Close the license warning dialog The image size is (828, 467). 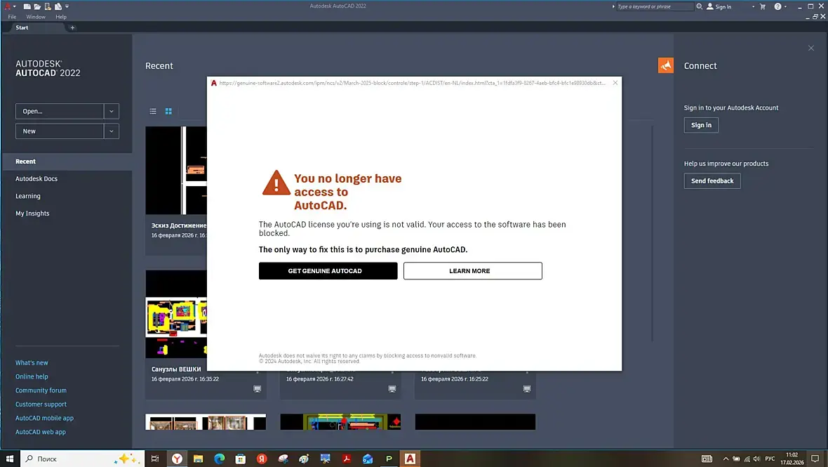pos(615,83)
